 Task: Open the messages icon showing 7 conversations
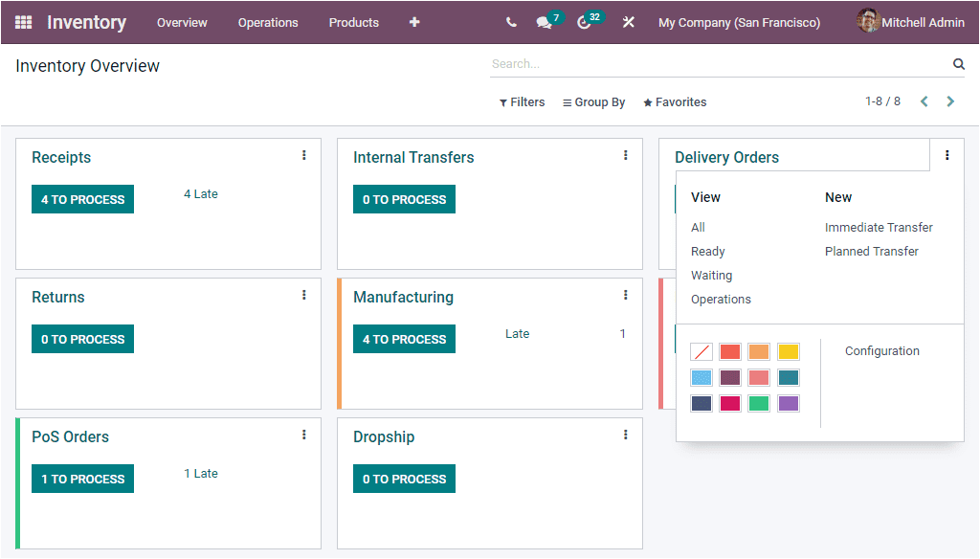[542, 22]
